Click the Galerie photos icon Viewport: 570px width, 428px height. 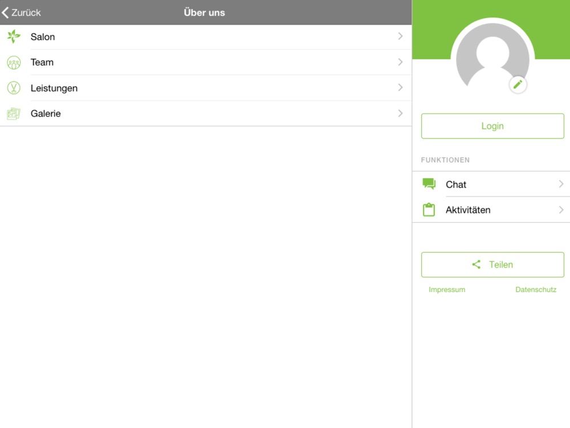(14, 114)
